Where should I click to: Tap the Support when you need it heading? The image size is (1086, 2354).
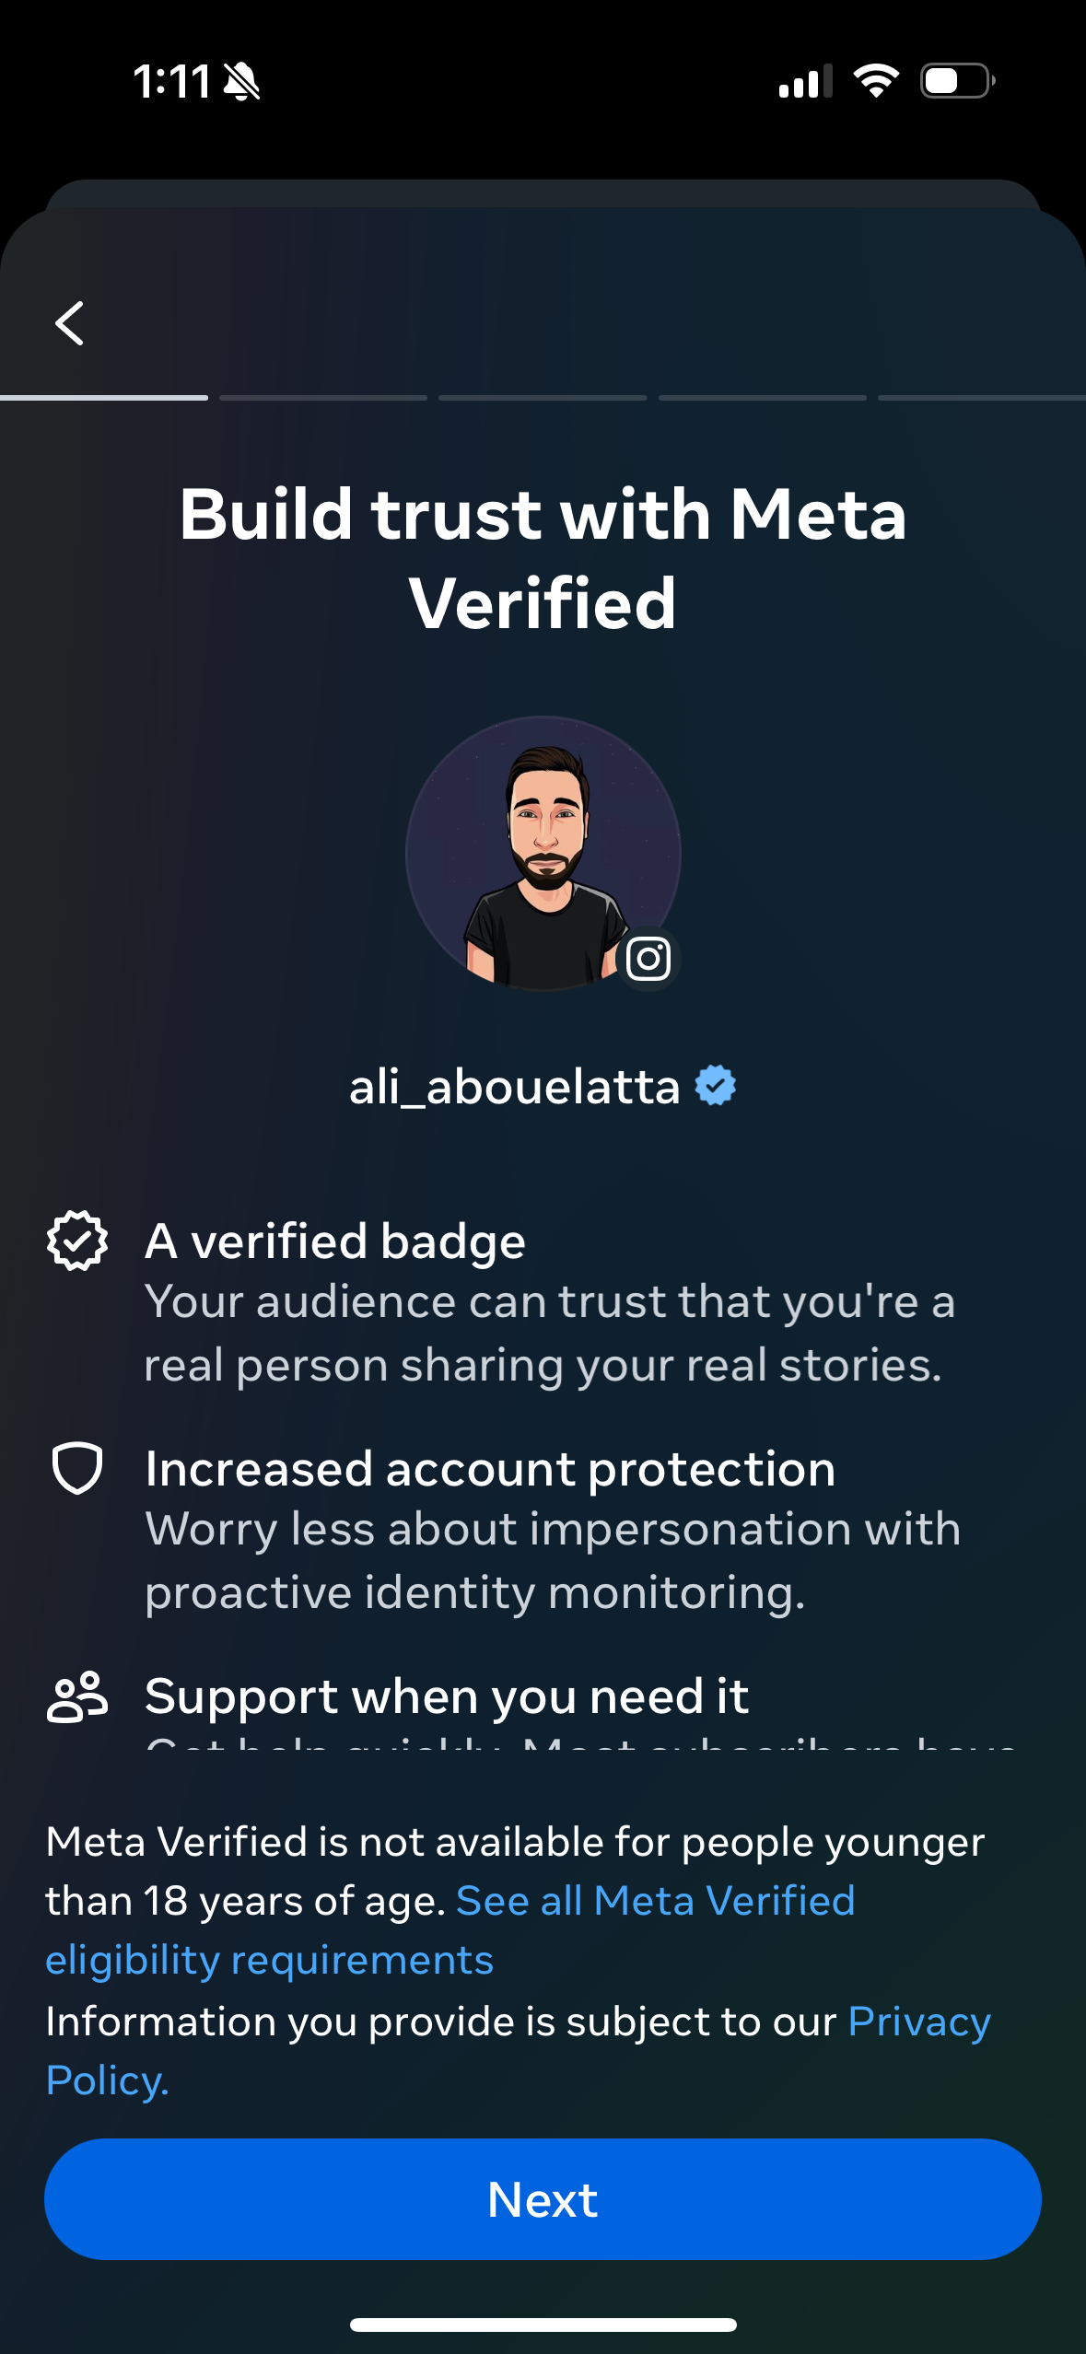coord(447,1696)
